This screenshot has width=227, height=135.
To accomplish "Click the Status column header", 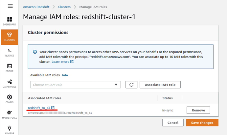I will [168, 98].
